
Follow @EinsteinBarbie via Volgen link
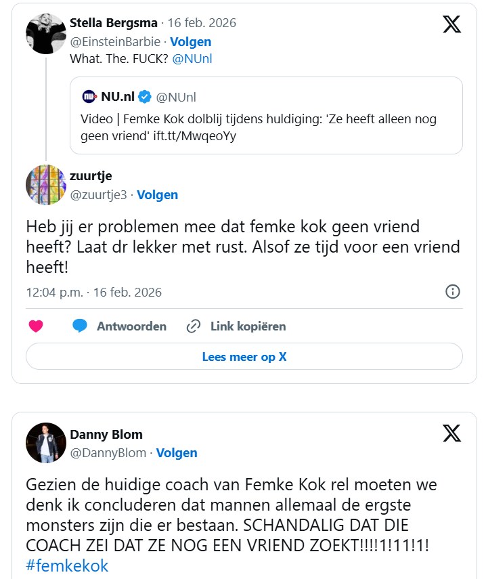coord(190,41)
